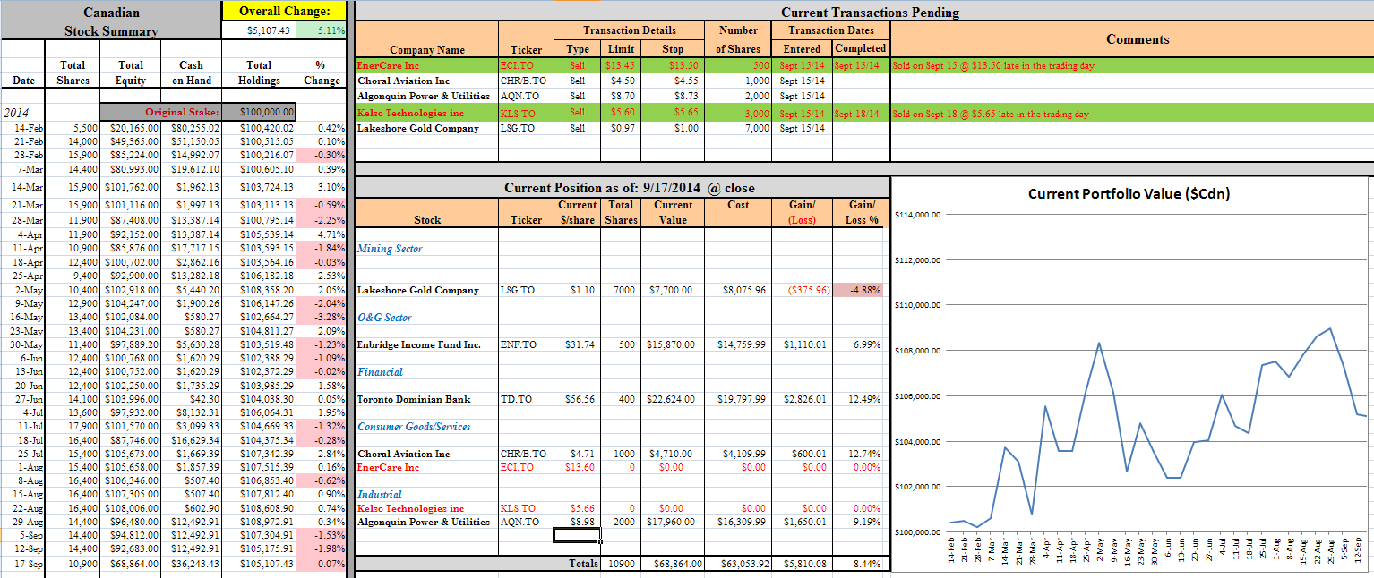Click 'Current Position as of: 9/17/2014' heading
The width and height of the screenshot is (1374, 578).
pos(630,188)
